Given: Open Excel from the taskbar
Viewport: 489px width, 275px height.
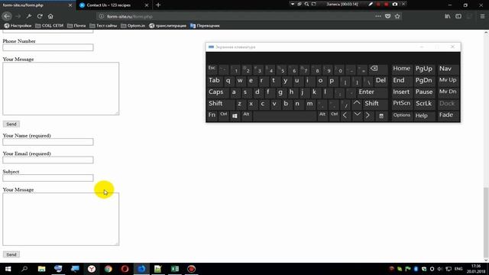Looking at the screenshot, I should (175, 269).
